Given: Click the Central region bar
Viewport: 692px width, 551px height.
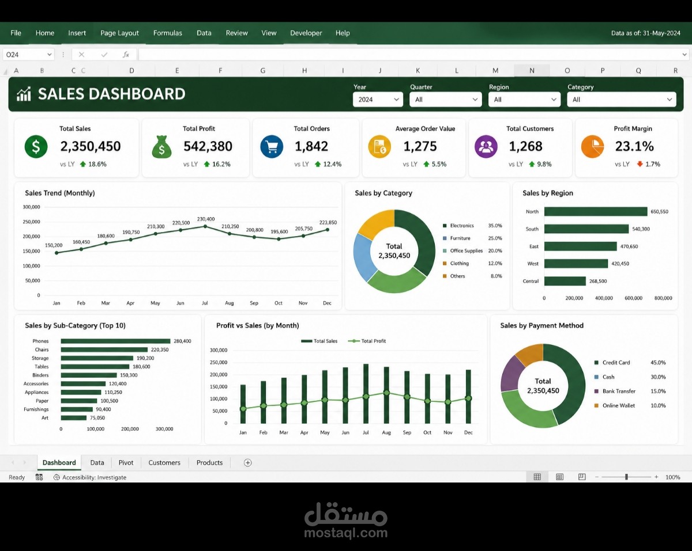Looking at the screenshot, I should 565,281.
